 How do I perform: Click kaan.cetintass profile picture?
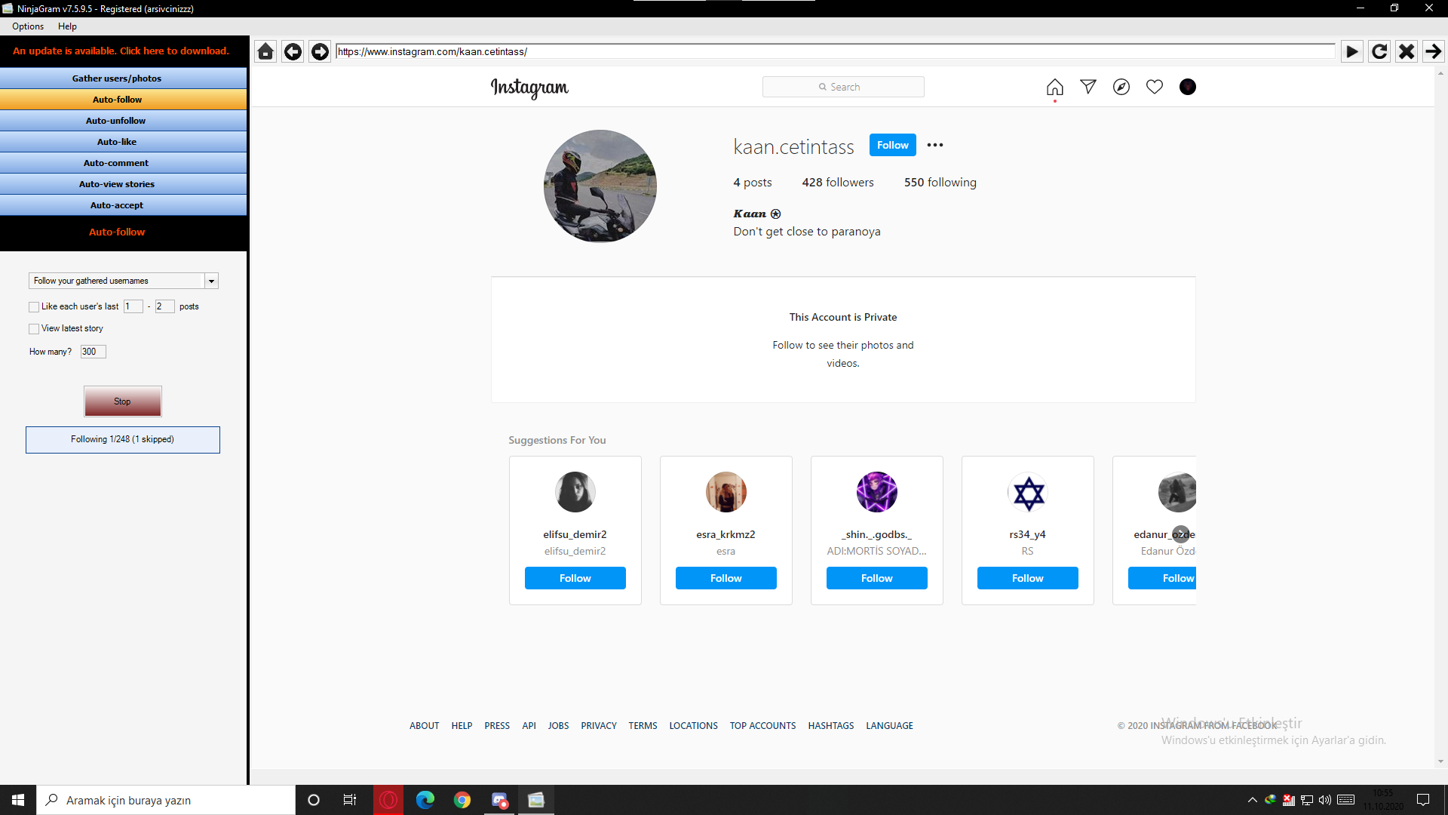[600, 186]
